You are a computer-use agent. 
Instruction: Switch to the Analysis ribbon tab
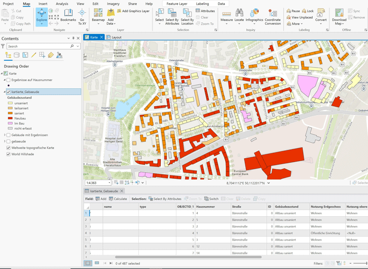pos(62,4)
